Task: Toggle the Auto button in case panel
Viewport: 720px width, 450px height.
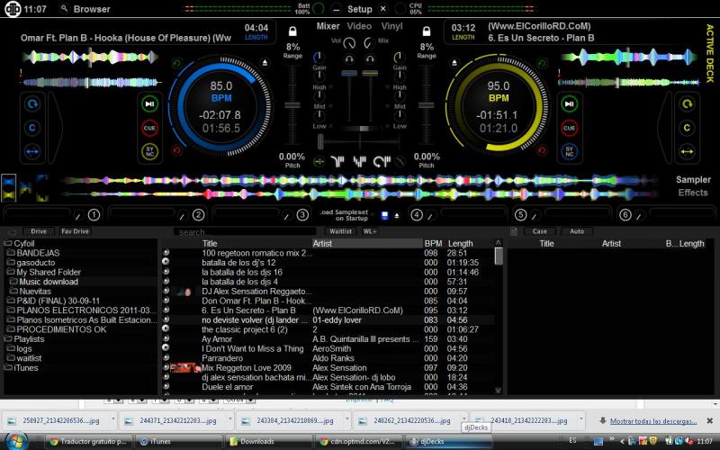Action: click(x=576, y=231)
